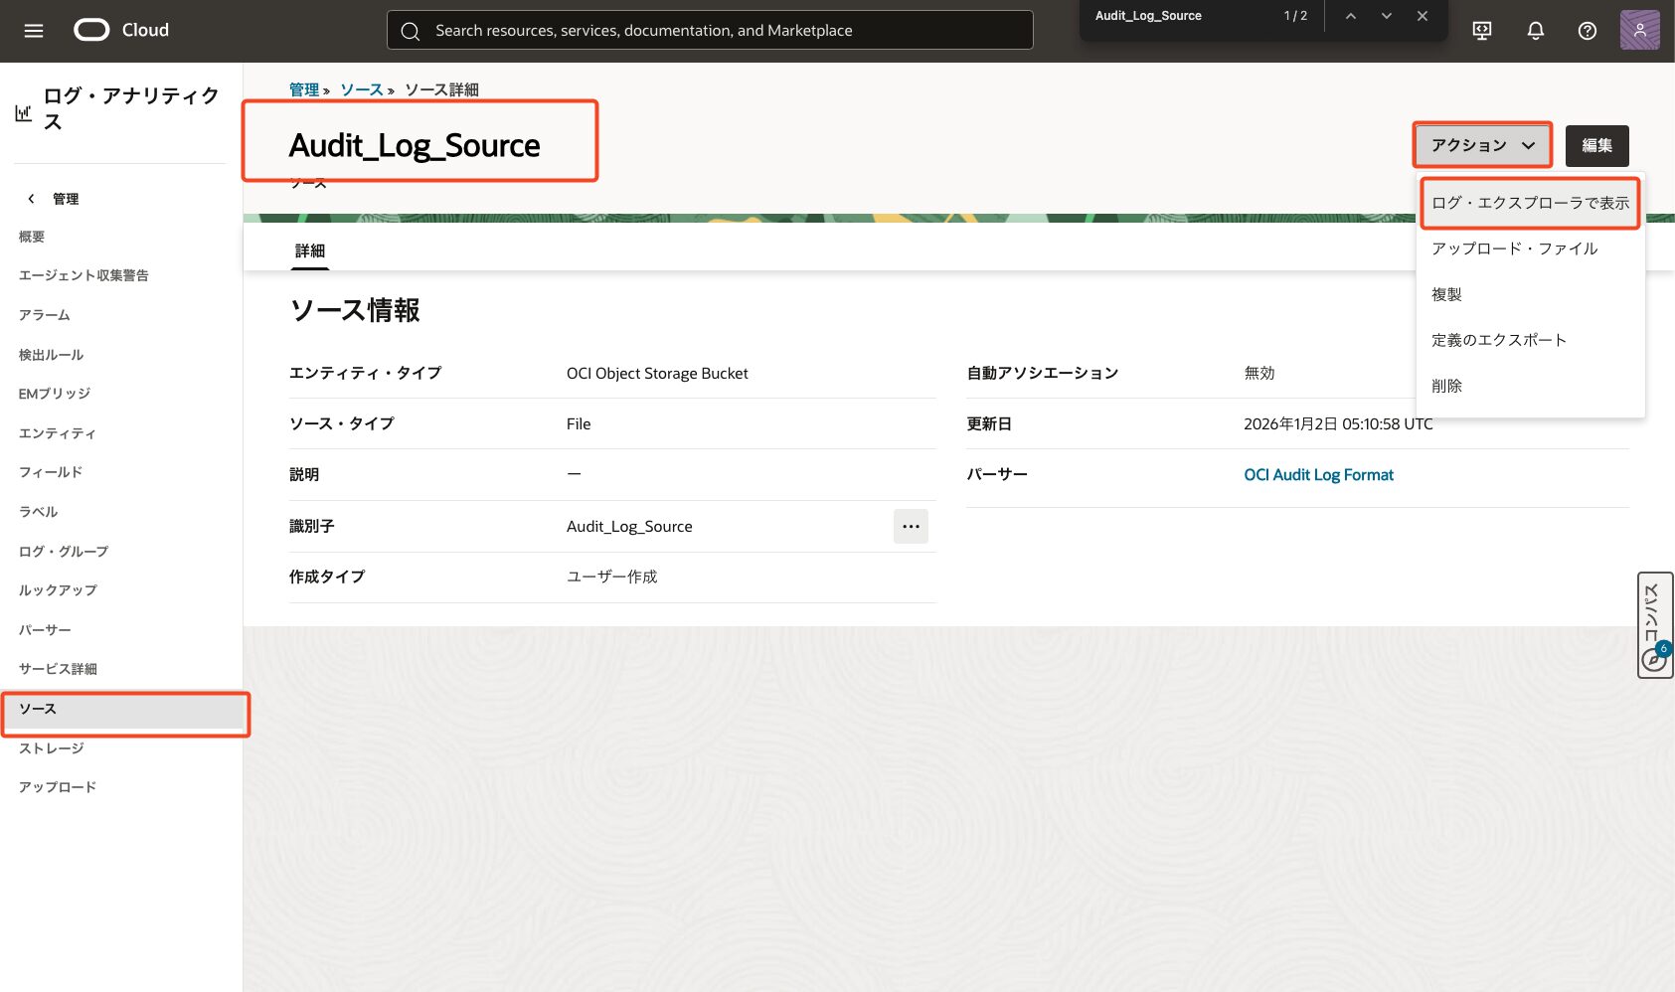Viewport: 1675px width, 992px height.
Task: Close the find-in-page bar
Action: [x=1423, y=16]
